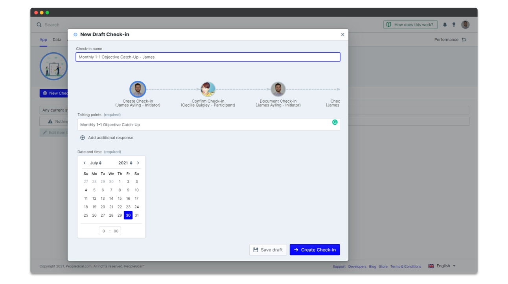
Task: Click the book icon on How does this work
Action: point(389,24)
